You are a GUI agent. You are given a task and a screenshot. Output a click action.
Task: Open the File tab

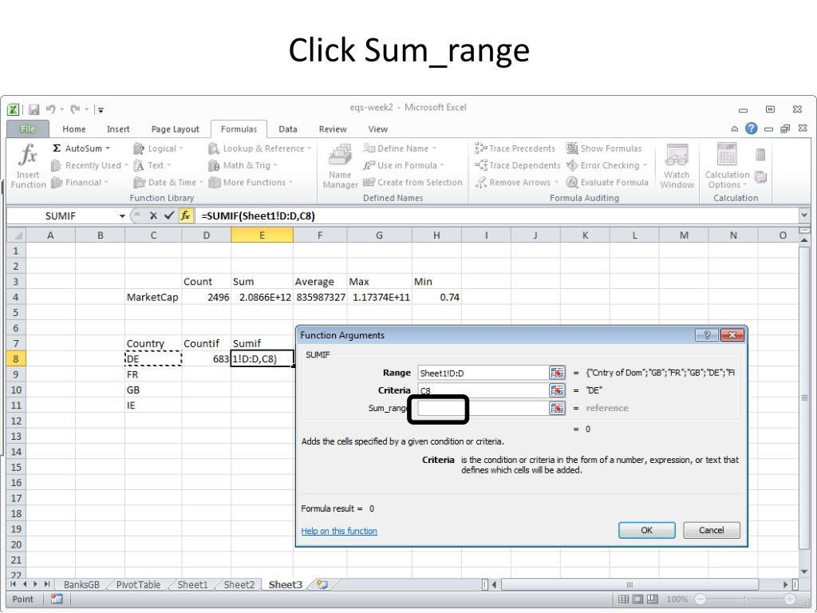tap(28, 129)
